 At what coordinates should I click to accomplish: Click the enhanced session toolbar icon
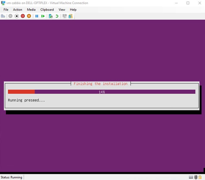click(x=65, y=16)
